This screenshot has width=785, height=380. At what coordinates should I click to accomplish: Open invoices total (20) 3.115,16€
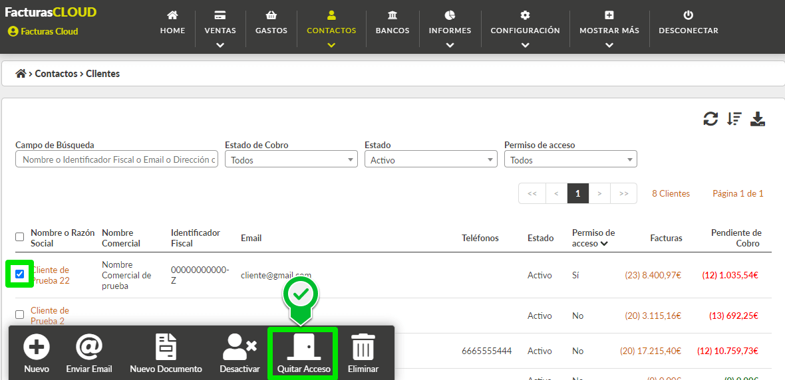click(x=653, y=316)
